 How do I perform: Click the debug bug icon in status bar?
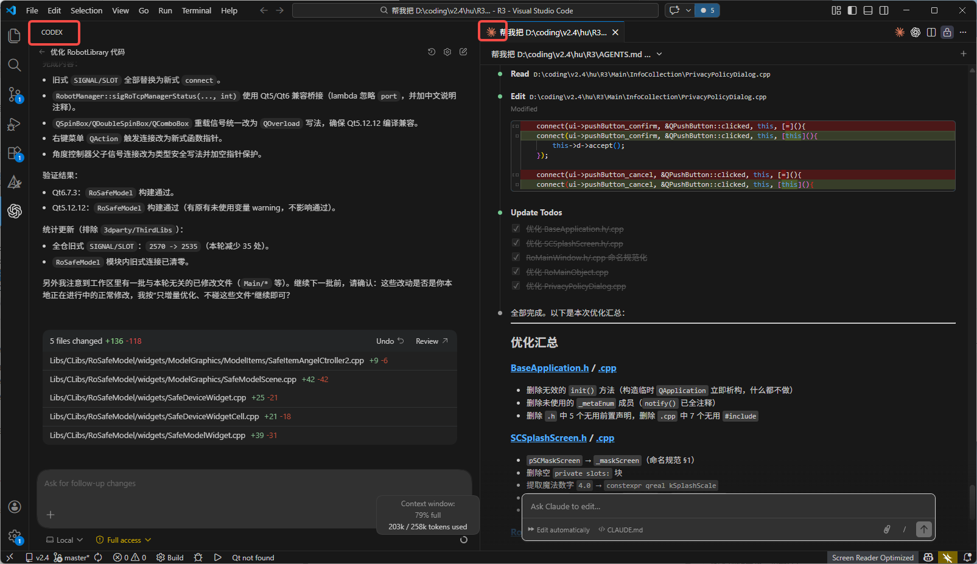(198, 557)
